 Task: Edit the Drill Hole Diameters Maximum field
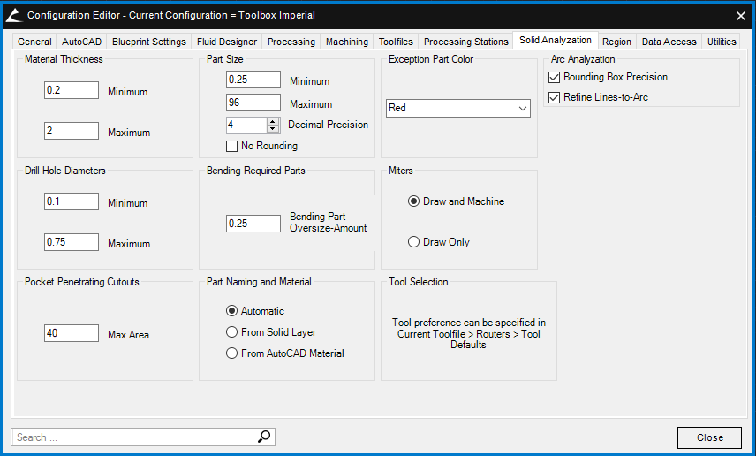(72, 242)
